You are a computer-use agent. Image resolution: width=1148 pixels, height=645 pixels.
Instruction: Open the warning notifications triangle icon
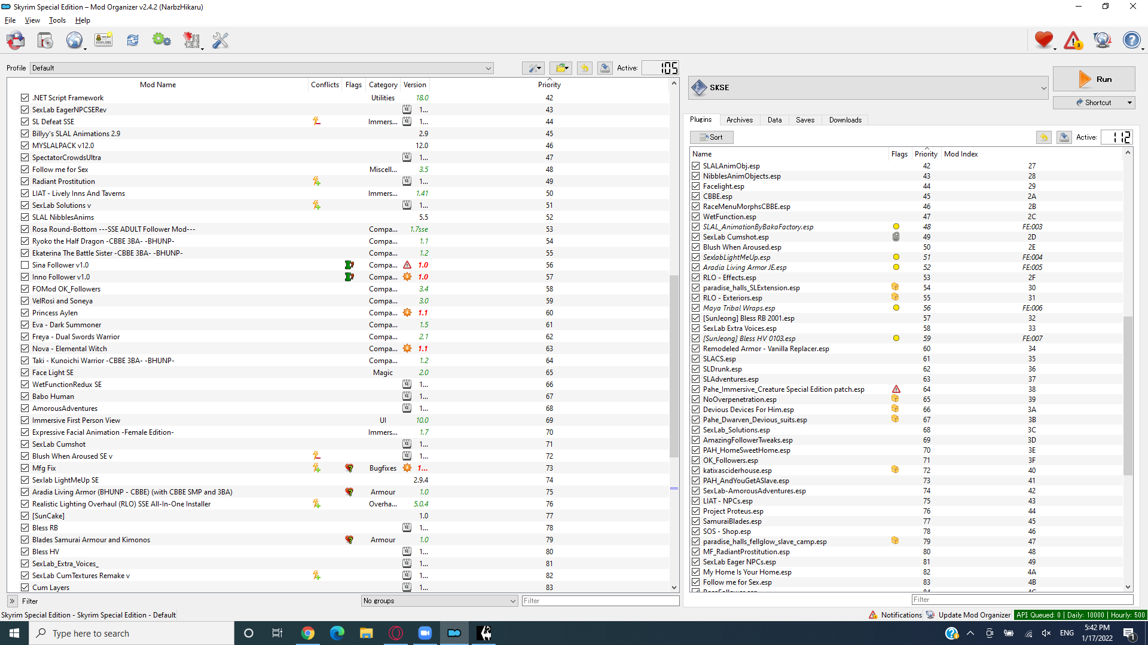(1073, 40)
